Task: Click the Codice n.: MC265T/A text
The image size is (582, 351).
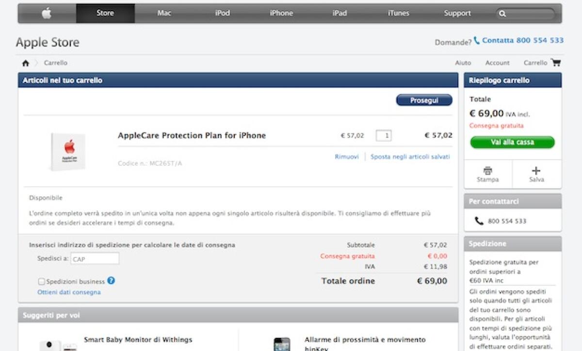Action: click(x=150, y=163)
